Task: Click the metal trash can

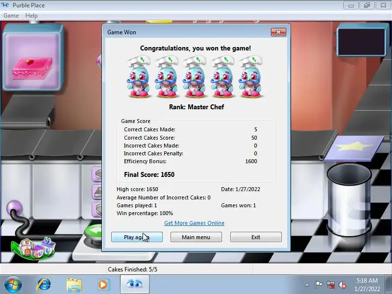Action: coord(349,200)
